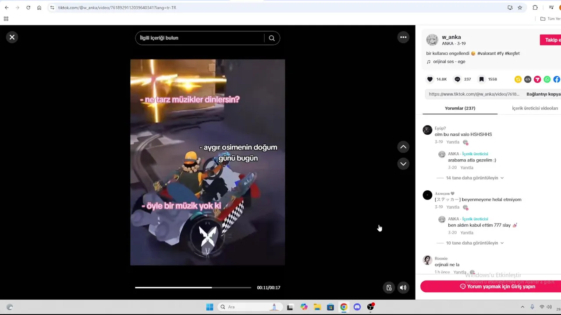Select the Yorumlar (237) tab
Viewport: 561px width, 315px height.
[460, 108]
